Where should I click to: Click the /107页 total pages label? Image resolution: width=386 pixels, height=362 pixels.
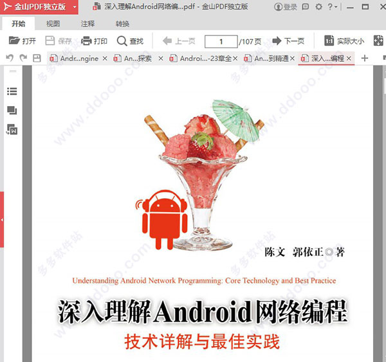coord(250,41)
